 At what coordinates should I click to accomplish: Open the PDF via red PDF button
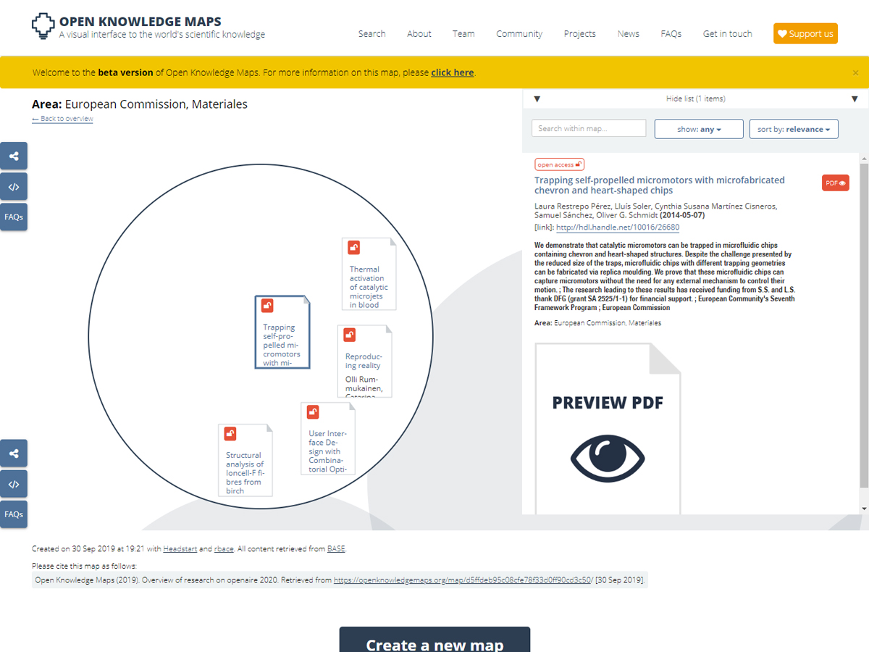835,183
